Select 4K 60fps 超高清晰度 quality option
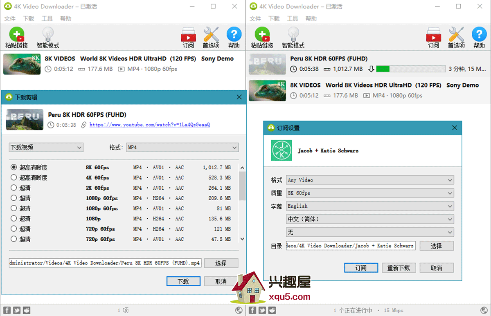 coord(14,177)
